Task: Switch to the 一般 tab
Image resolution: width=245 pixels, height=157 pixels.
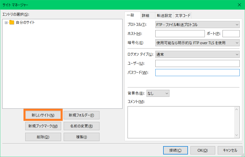Action: pos(133,15)
